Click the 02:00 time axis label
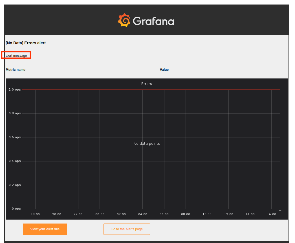 click(x=121, y=214)
